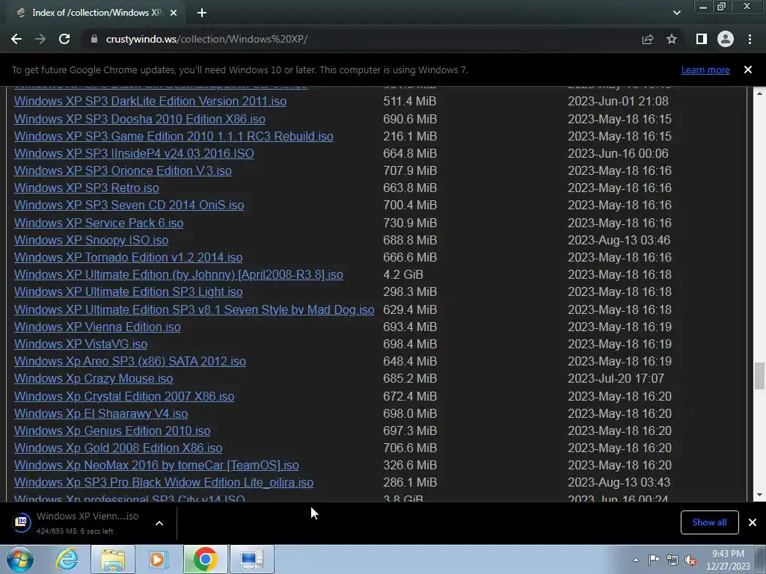This screenshot has height=574, width=766.
Task: Open the Windows Start menu
Action: tap(19, 559)
